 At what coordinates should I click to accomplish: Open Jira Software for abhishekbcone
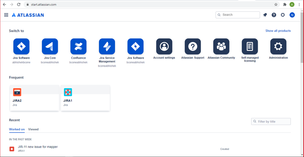pyautogui.click(x=21, y=46)
